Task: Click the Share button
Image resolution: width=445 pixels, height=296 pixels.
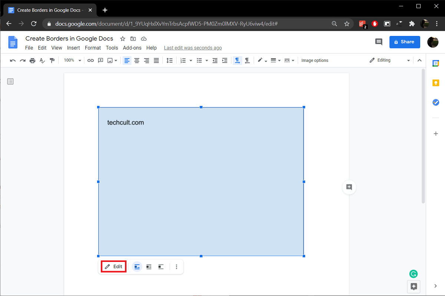Action: point(405,42)
